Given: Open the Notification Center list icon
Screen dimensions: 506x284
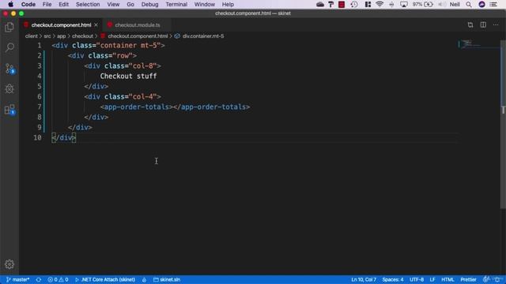Looking at the screenshot, I should (493, 4).
